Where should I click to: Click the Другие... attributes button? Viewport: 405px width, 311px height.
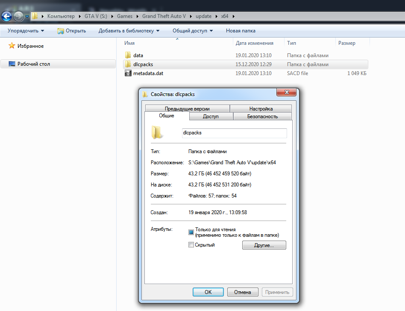tap(264, 245)
